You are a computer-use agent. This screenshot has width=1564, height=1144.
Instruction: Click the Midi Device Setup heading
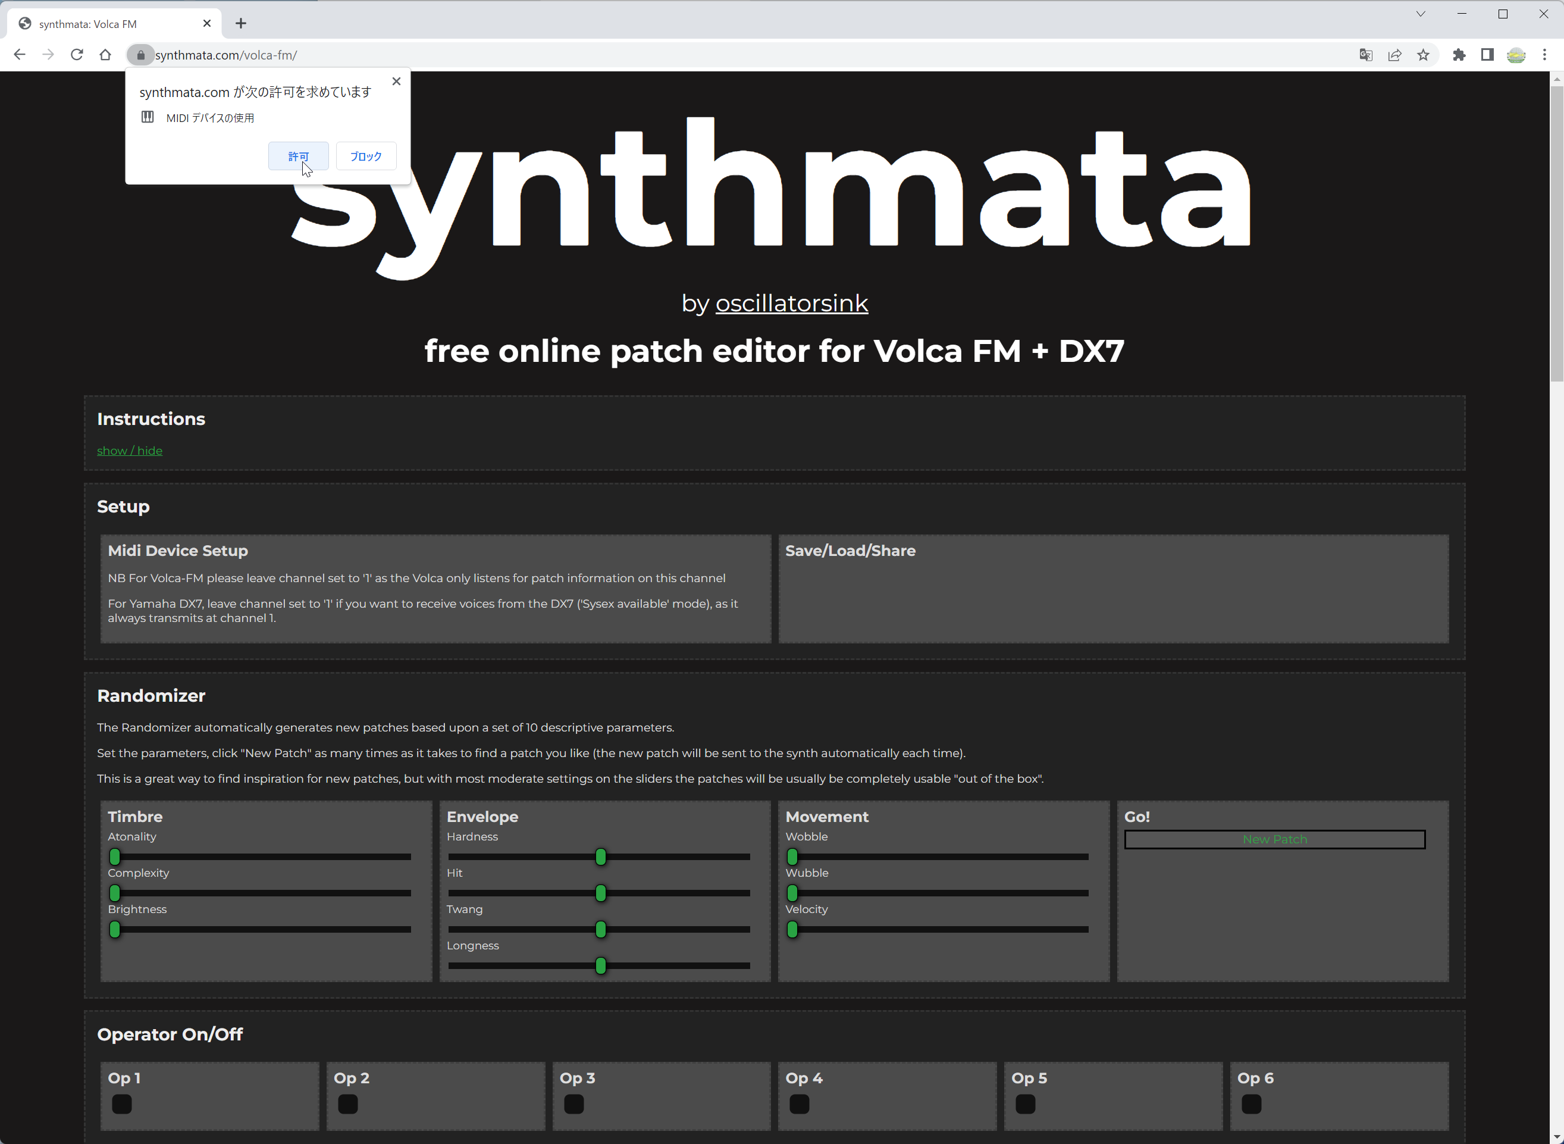pyautogui.click(x=178, y=551)
